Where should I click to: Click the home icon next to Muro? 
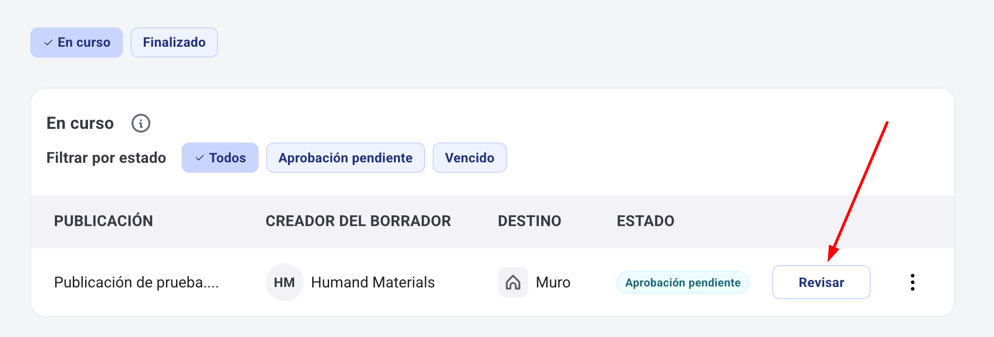click(x=513, y=282)
